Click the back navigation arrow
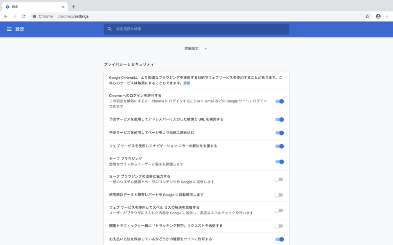Screen dimensions: 393x245 (6, 16)
